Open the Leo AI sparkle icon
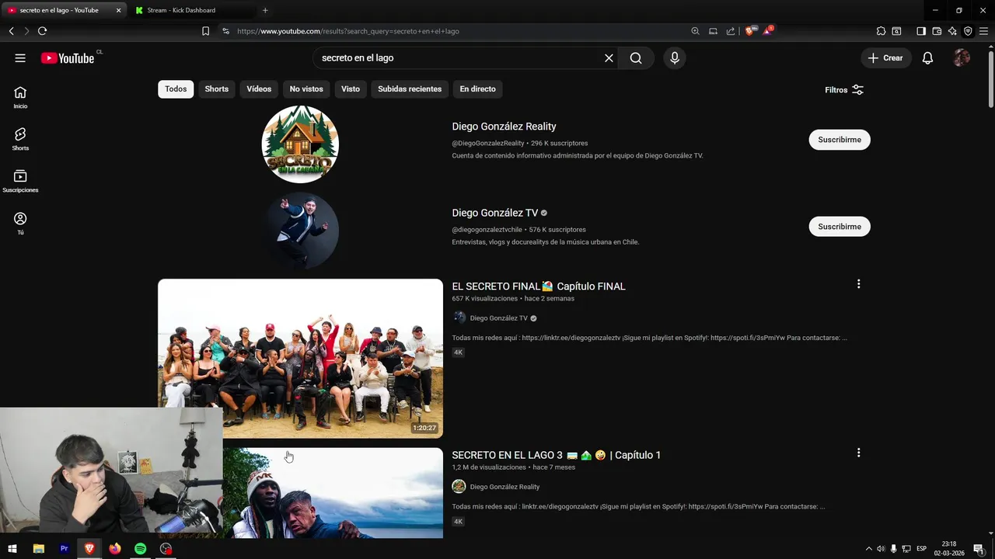This screenshot has width=995, height=559. point(952,31)
